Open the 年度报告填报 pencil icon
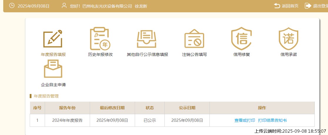This screenshot has width=328, height=135. coord(53,39)
